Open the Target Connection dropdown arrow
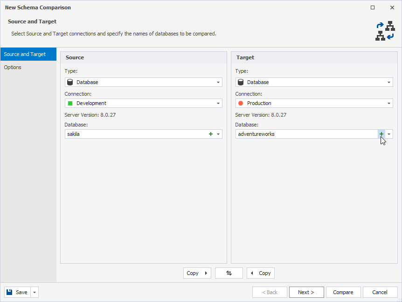The image size is (402, 302). (x=389, y=103)
